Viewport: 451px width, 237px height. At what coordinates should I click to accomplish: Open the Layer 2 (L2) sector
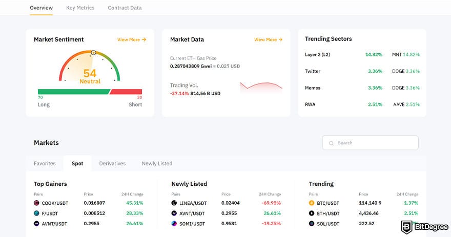pos(318,55)
